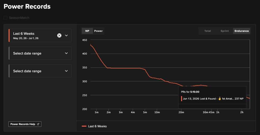The image size is (260, 135).
Task: Click the Last 6 Weeks legend label
Action: coord(97,126)
